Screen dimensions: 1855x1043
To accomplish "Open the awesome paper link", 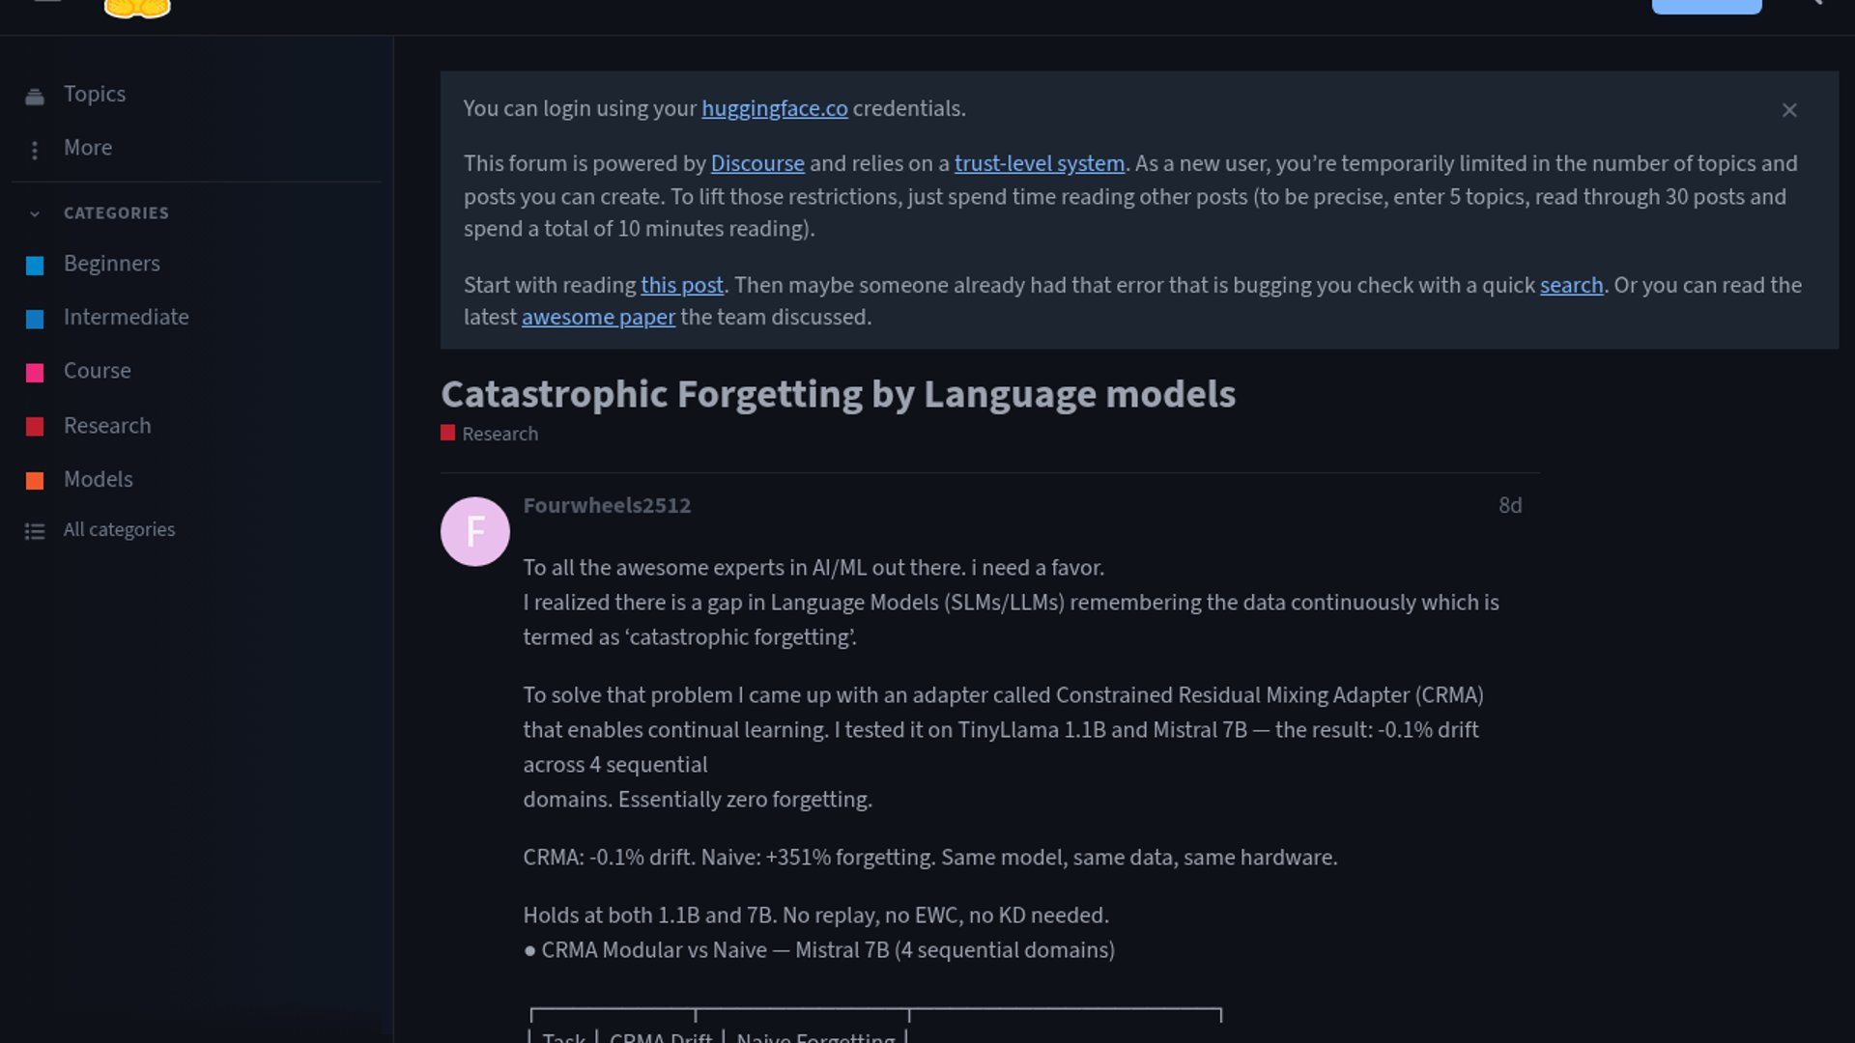I will [598, 317].
